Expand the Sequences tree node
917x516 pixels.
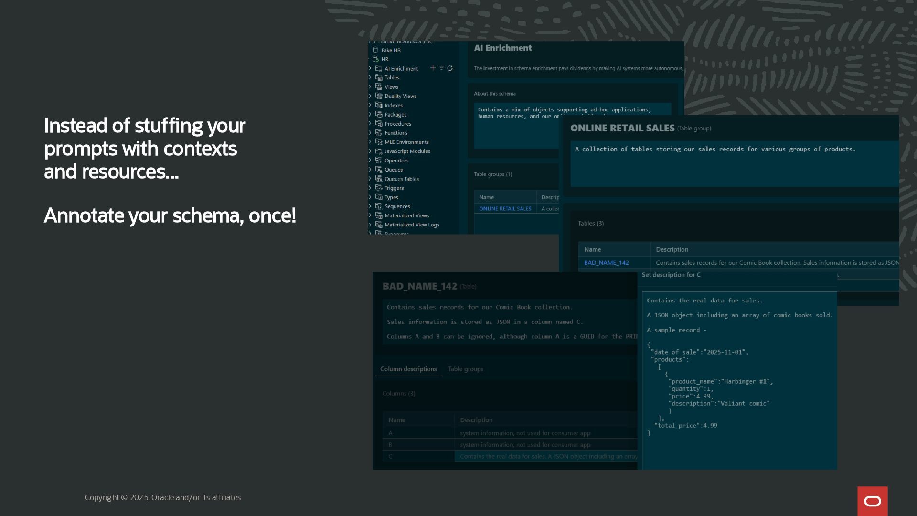click(370, 206)
